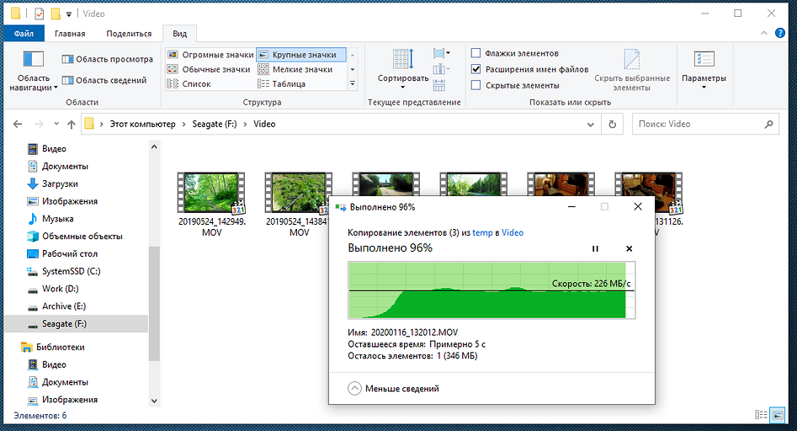Toggle Hidden items (Скрытые элементы) checkbox
The height and width of the screenshot is (431, 797).
pyautogui.click(x=476, y=85)
